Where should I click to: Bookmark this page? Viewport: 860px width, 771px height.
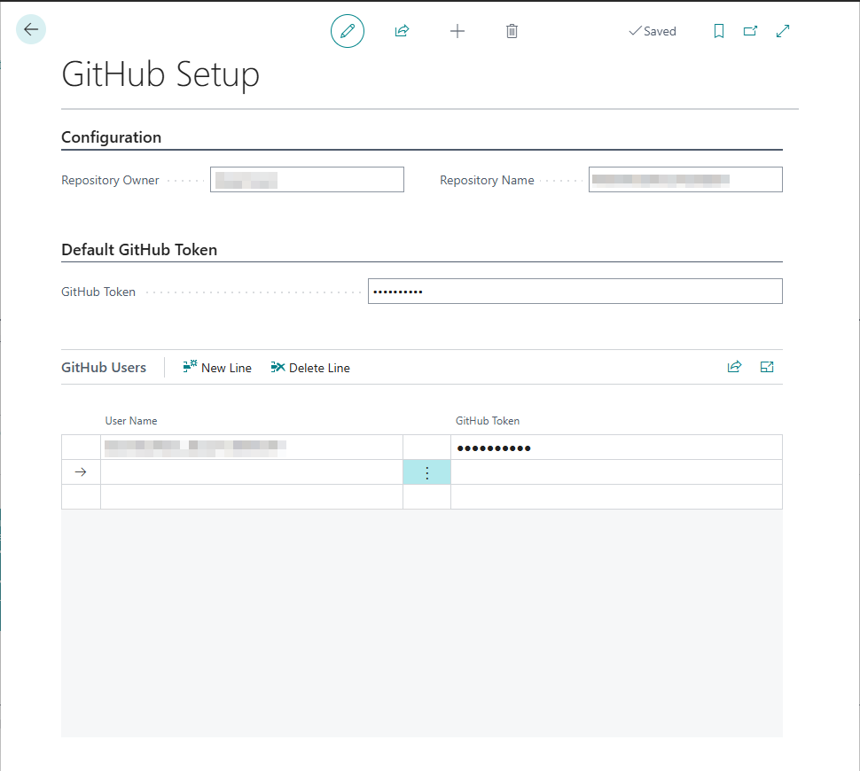(718, 31)
